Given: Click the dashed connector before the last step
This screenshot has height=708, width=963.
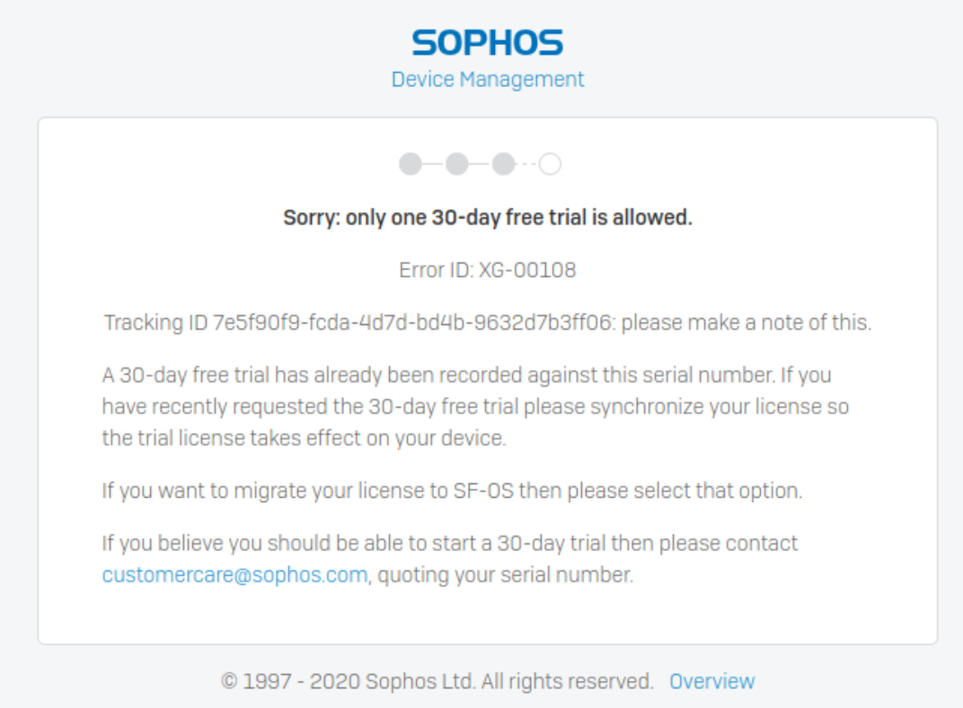Looking at the screenshot, I should pyautogui.click(x=527, y=164).
